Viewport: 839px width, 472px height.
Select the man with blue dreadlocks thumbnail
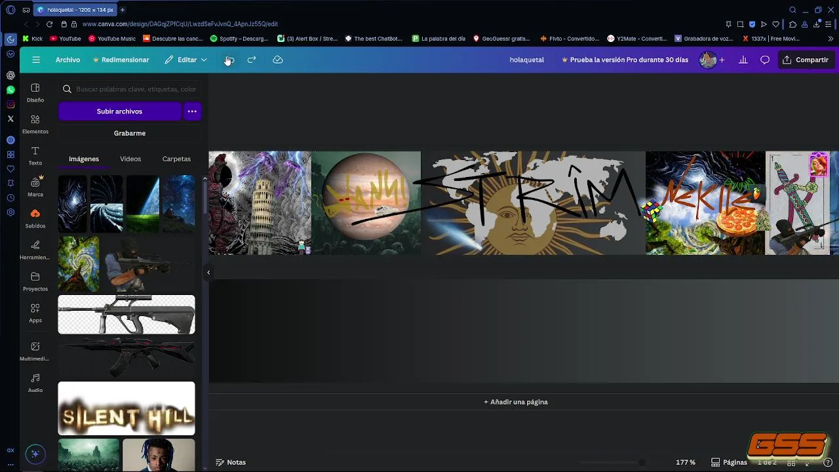(159, 455)
